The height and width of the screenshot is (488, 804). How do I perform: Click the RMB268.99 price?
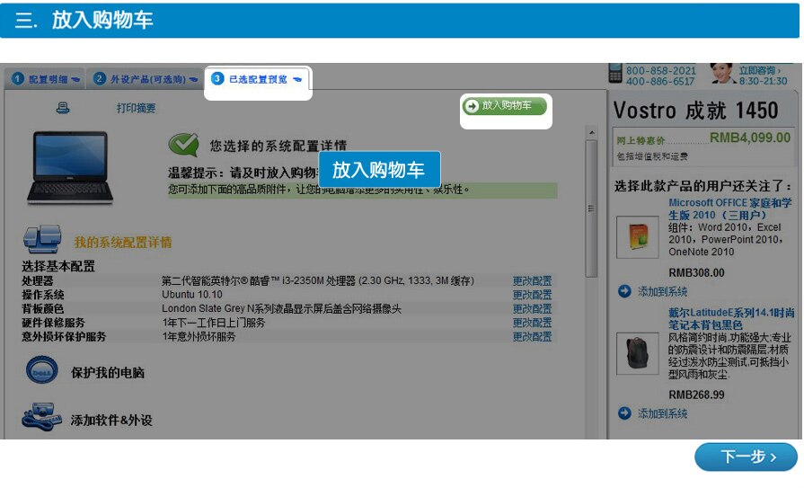[x=696, y=395]
